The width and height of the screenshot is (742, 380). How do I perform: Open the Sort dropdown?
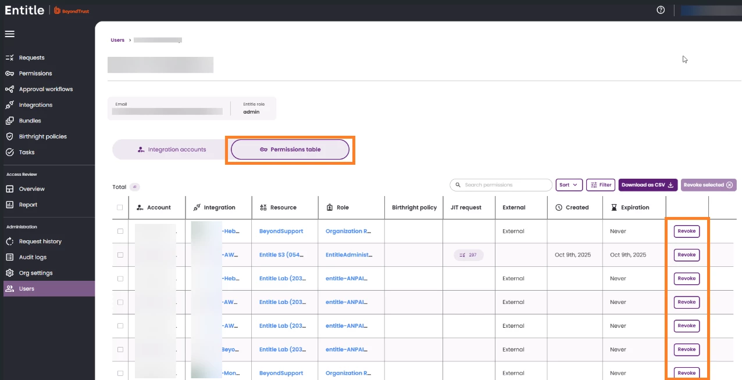[569, 185]
